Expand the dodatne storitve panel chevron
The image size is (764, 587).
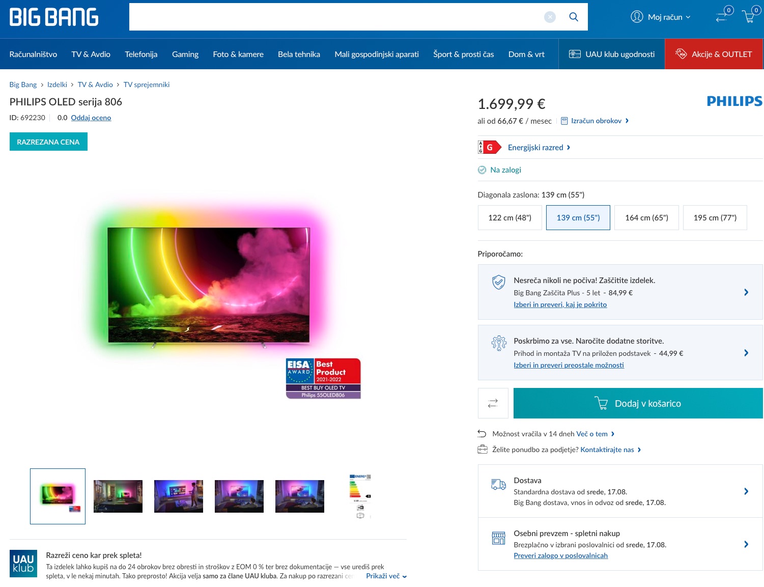pyautogui.click(x=746, y=353)
